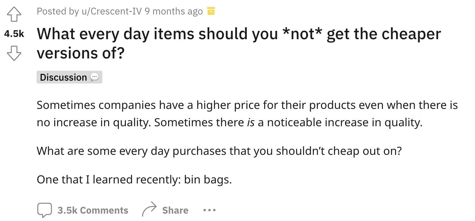Click the yellow archived post icon
This screenshot has width=475, height=221.
click(x=211, y=11)
